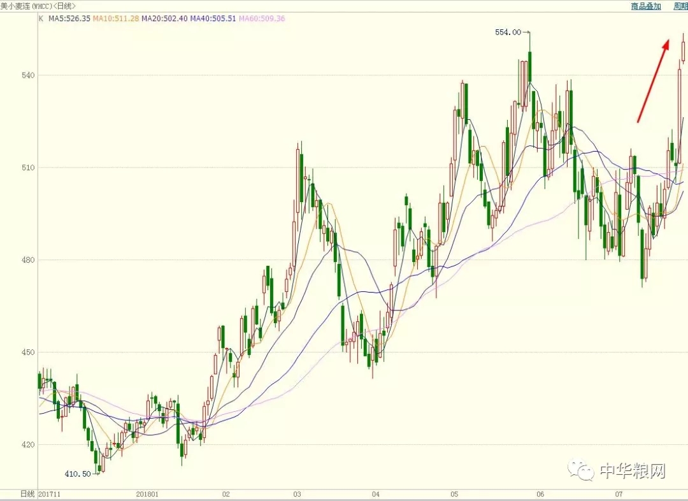Select the 201801 date axis label
The height and width of the screenshot is (501, 688).
pos(147,494)
